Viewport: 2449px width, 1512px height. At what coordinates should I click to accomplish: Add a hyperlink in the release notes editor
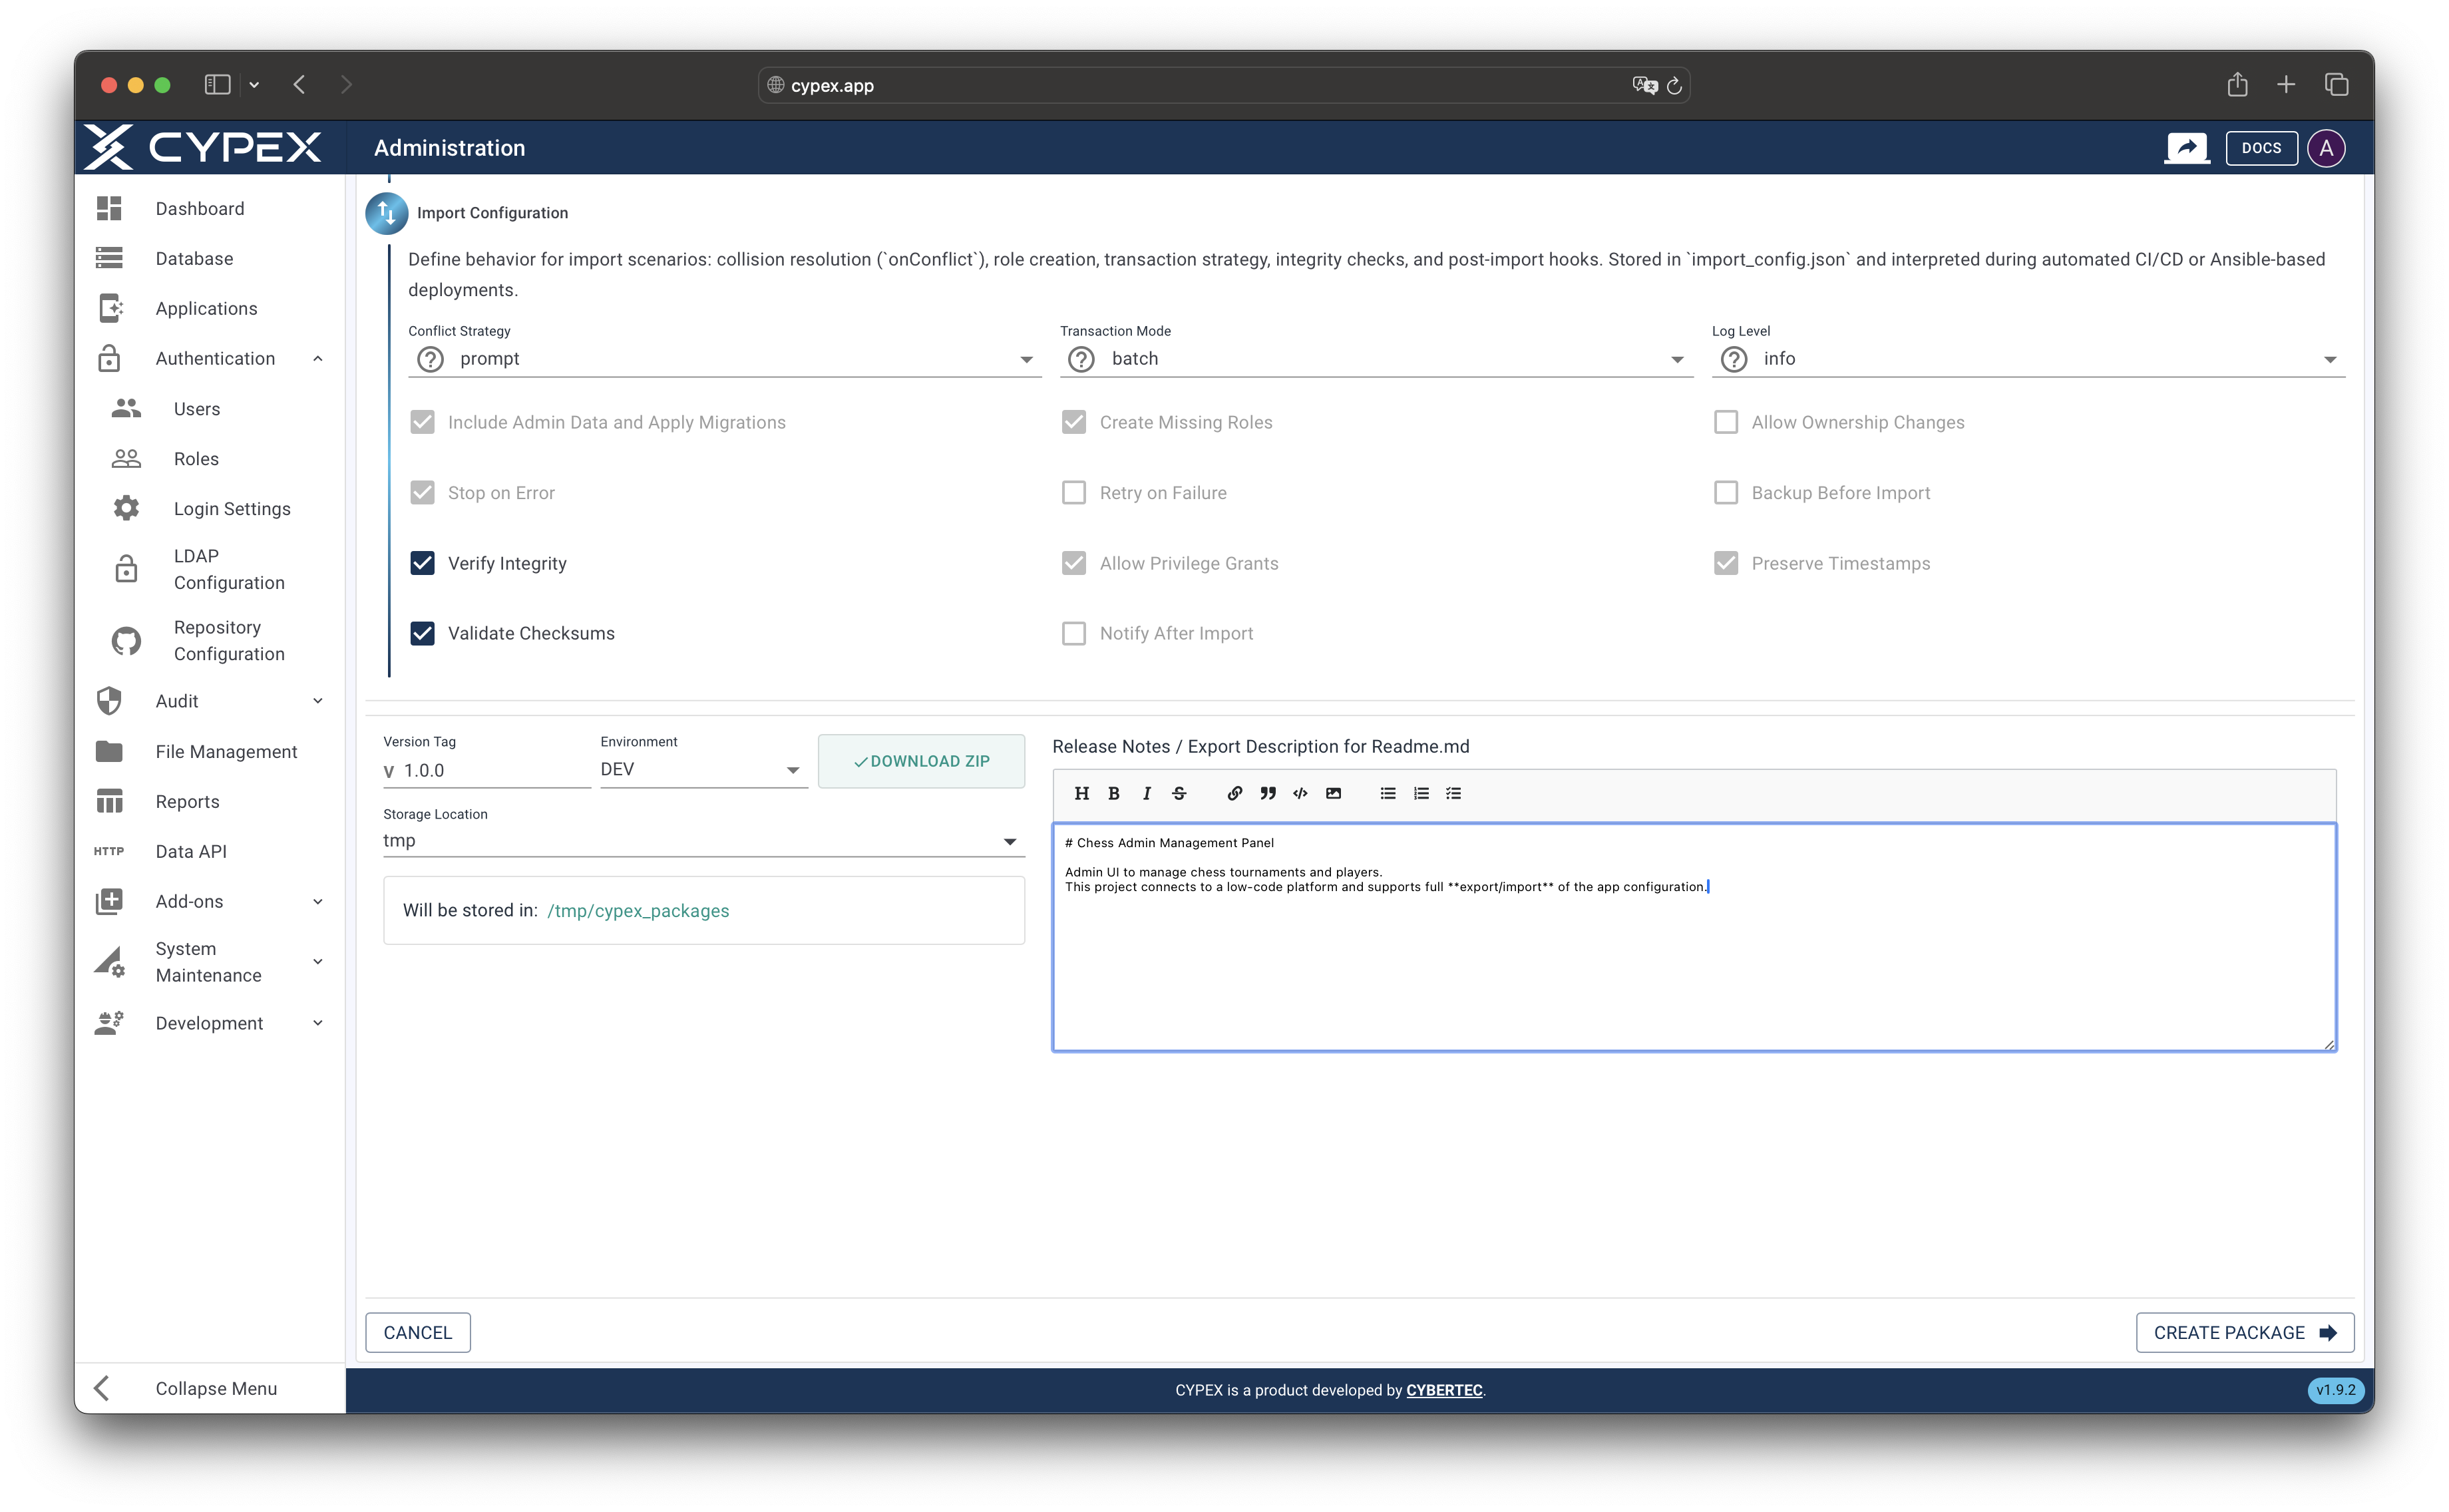(1234, 793)
